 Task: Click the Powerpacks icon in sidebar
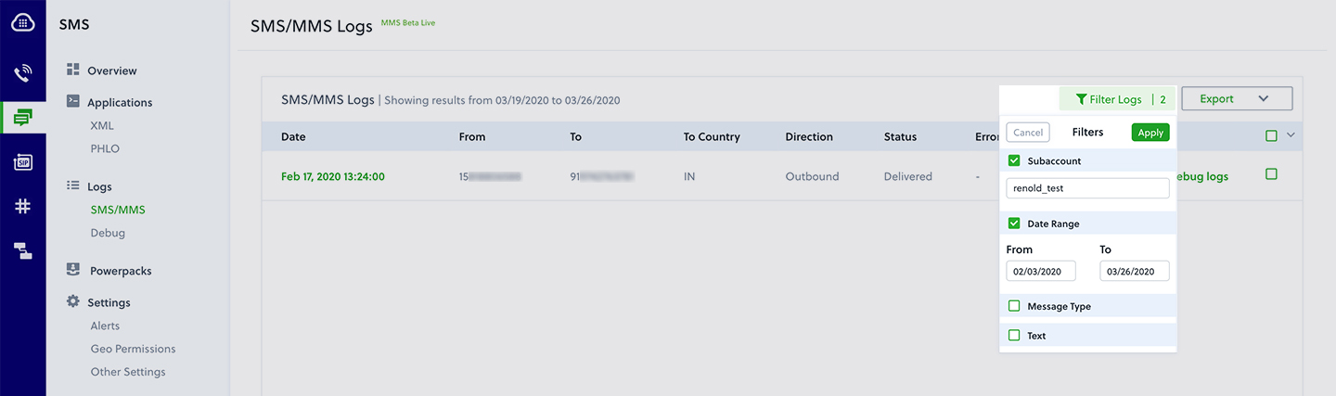73,270
